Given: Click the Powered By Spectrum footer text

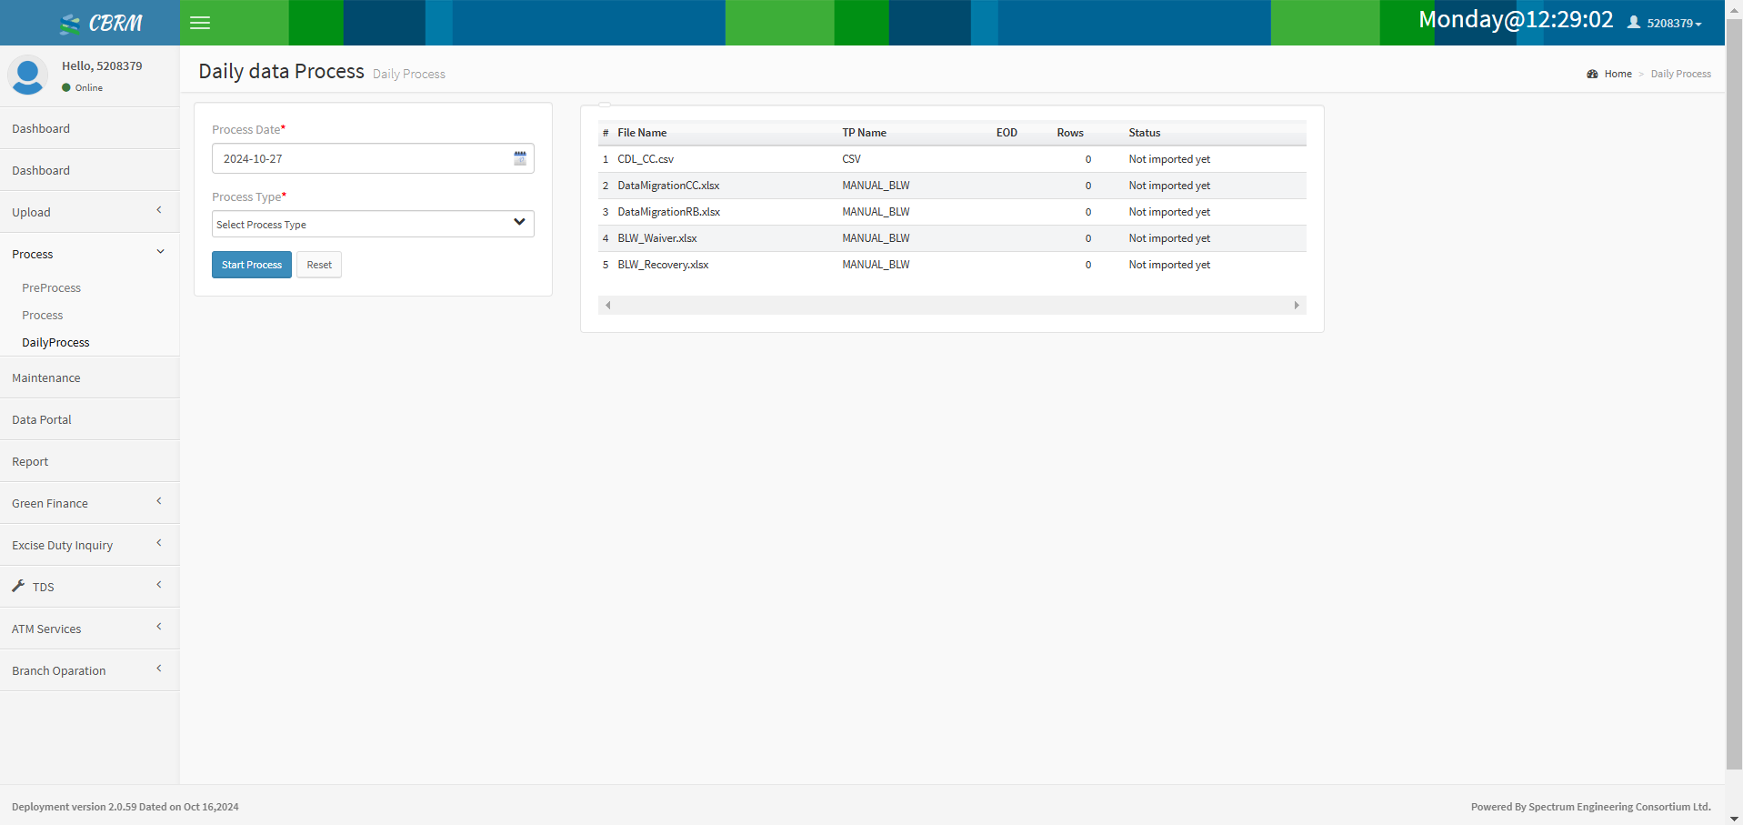Looking at the screenshot, I should pos(1591,807).
